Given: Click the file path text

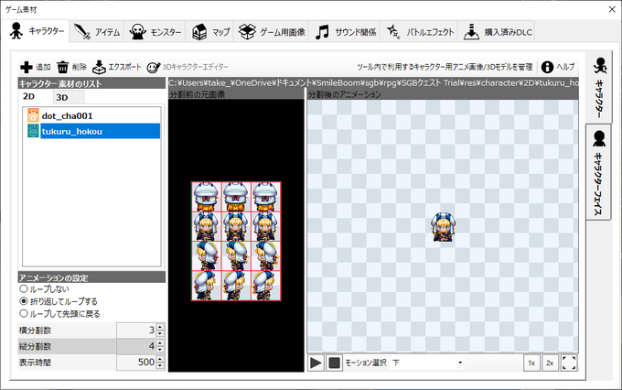Looking at the screenshot, I should click(373, 82).
